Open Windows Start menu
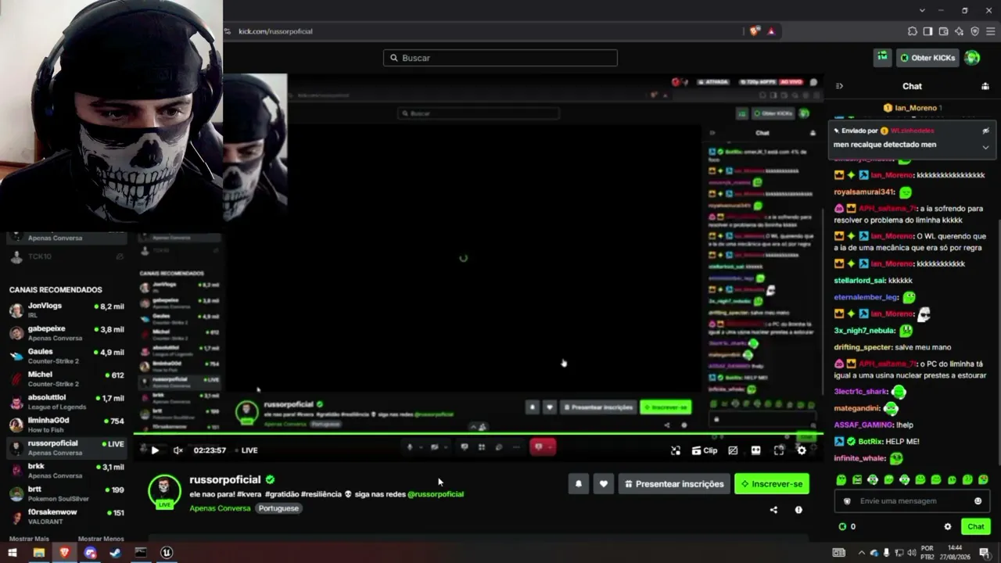Screen dimensions: 1001x563 (x=13, y=553)
